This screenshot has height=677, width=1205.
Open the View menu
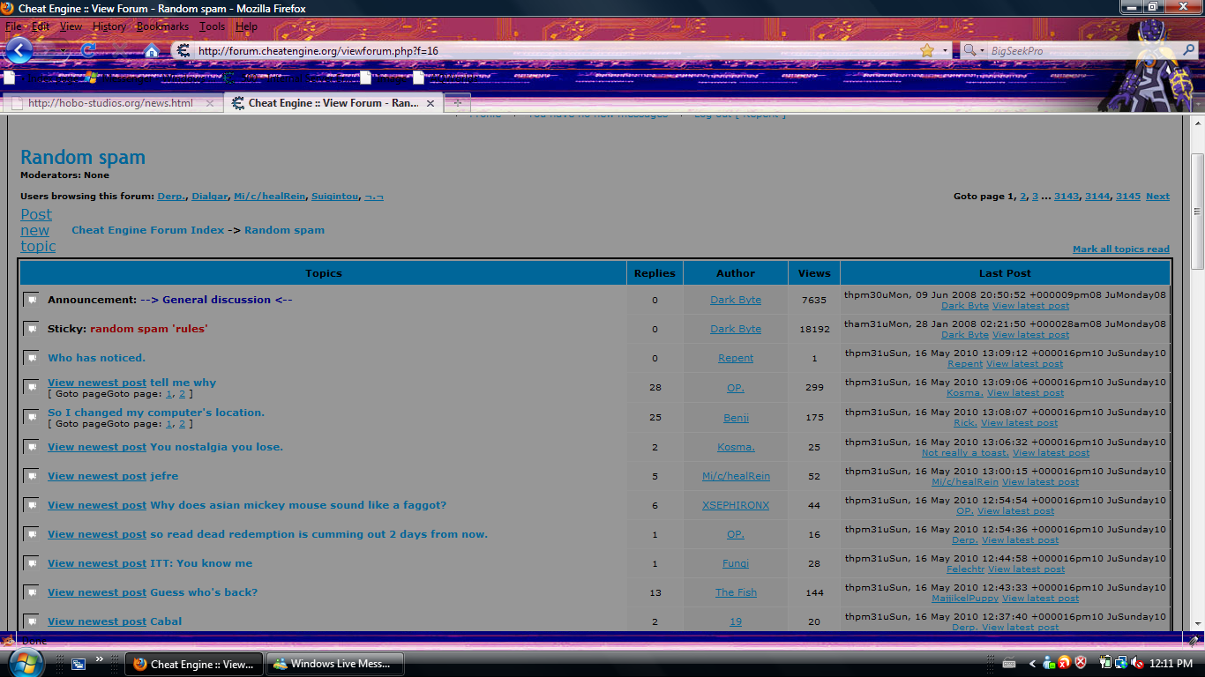[x=71, y=26]
